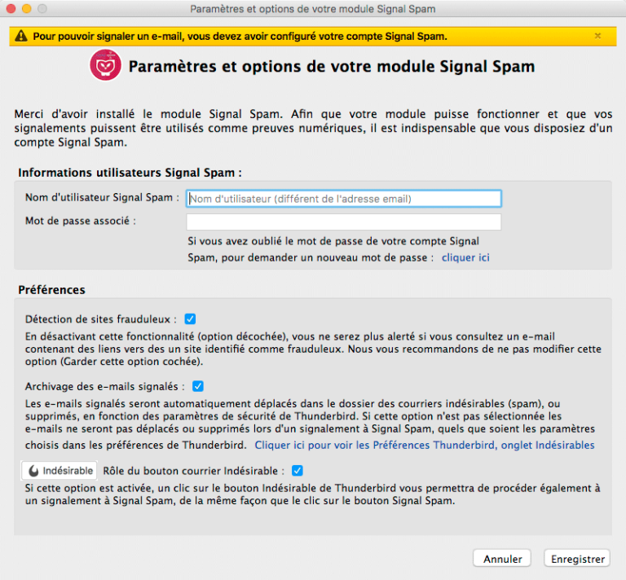Open Préférences Thunderbird onglet Indésirables link

click(x=425, y=445)
